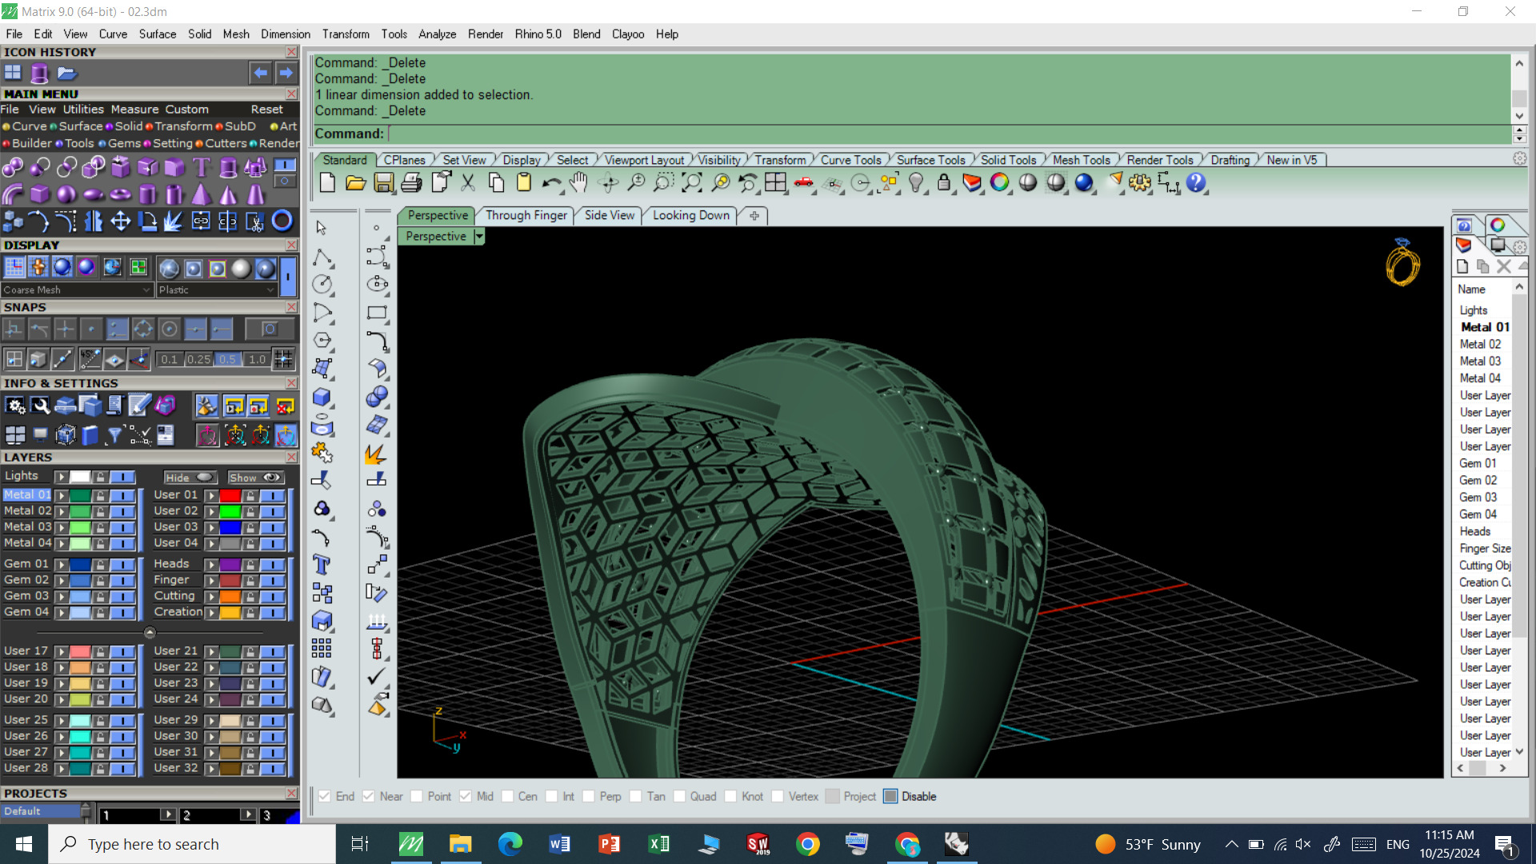
Task: Open the Clayoo menu
Action: (628, 34)
